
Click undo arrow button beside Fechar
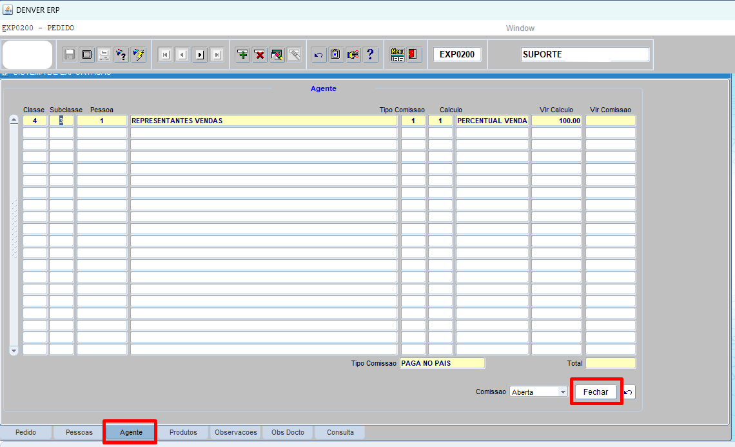coord(629,392)
